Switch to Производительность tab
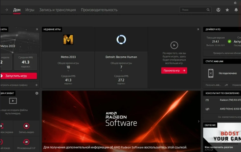The image size is (241, 152). click(x=99, y=10)
